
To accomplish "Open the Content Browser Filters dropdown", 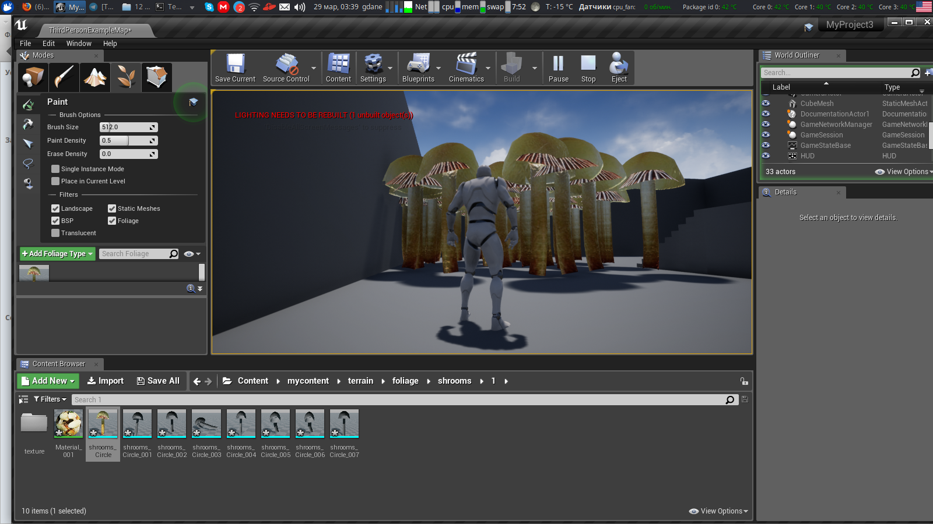I will [x=50, y=399].
